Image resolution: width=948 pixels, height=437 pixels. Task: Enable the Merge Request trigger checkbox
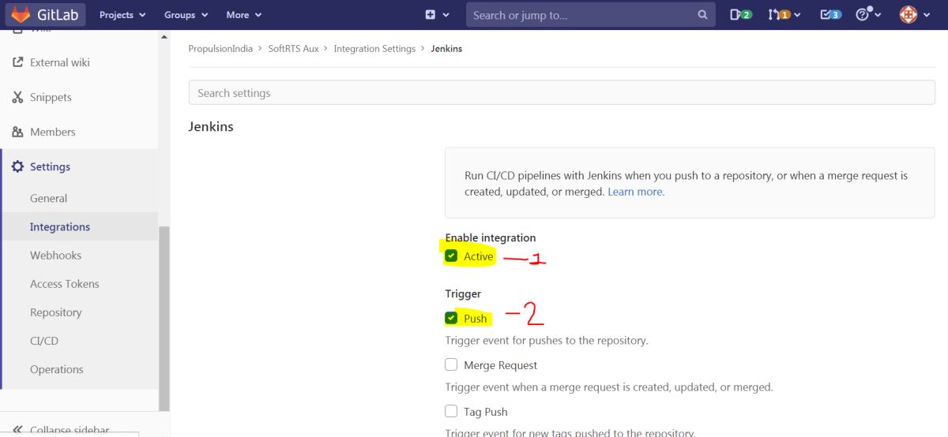tap(451, 364)
